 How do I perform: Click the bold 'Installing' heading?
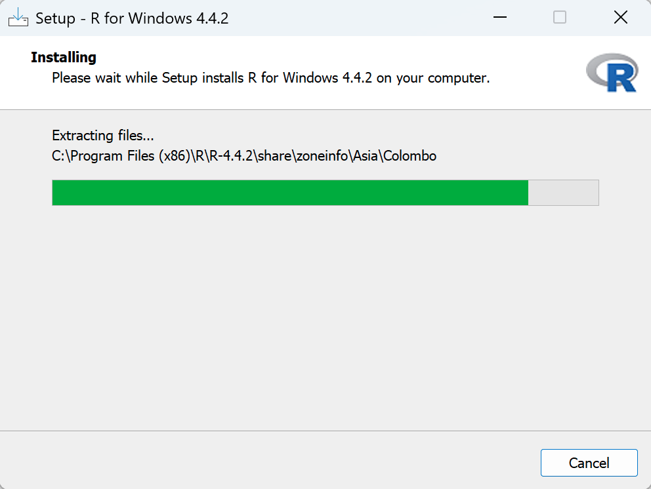tap(64, 58)
